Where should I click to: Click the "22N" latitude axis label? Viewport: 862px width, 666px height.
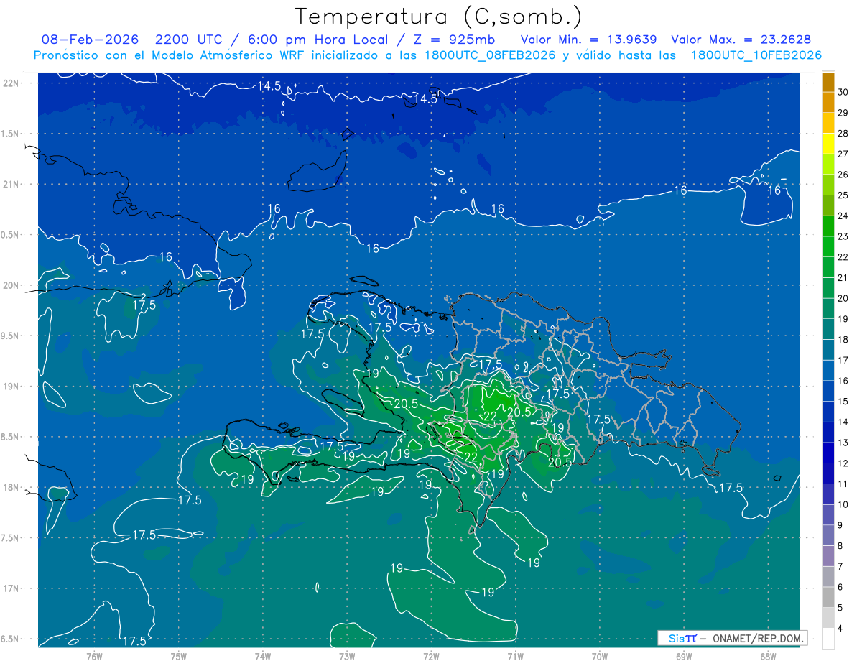(11, 83)
